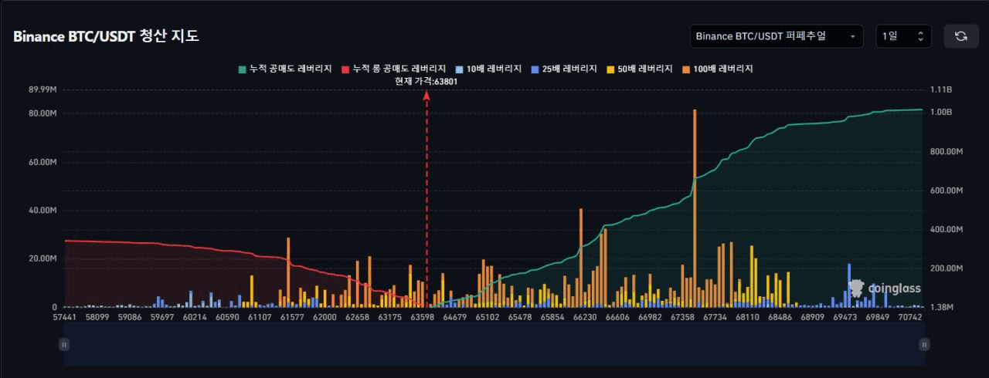
Task: Click the middle of the zoom range bar
Action: click(x=494, y=345)
